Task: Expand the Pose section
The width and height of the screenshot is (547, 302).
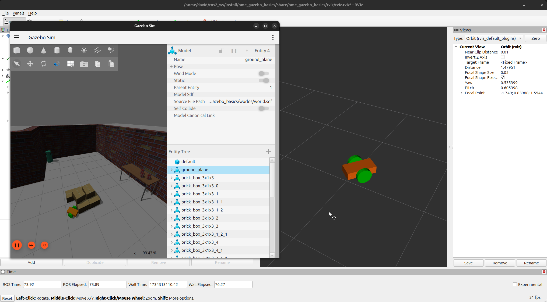Action: (171, 67)
